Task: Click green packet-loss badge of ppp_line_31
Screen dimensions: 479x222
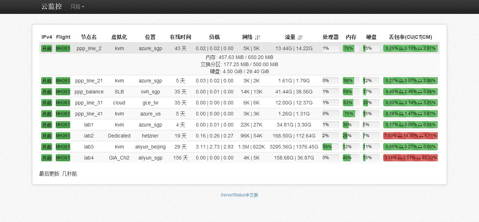Action: click(x=410, y=103)
